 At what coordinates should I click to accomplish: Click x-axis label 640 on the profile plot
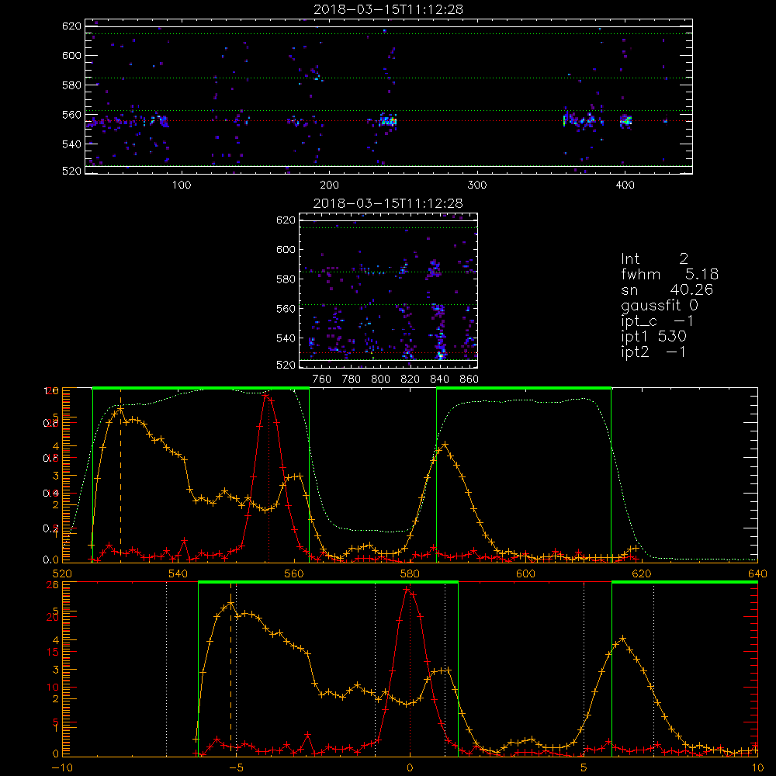[x=757, y=574]
